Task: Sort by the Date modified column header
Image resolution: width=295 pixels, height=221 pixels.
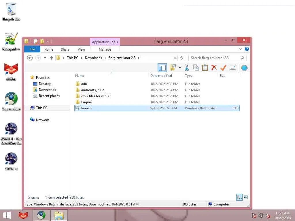Action: pyautogui.click(x=161, y=76)
